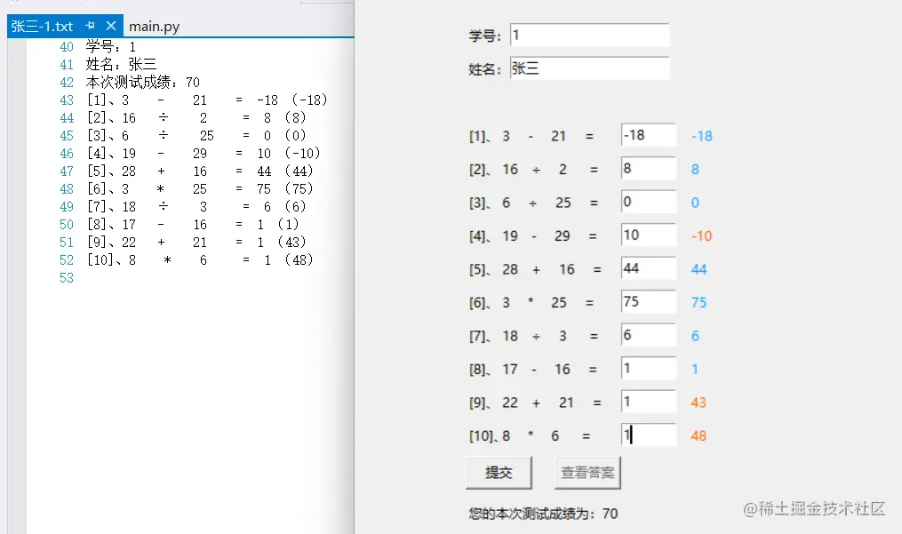Select the orange answer 48 beside question [10]
Image resolution: width=902 pixels, height=534 pixels.
pos(698,435)
